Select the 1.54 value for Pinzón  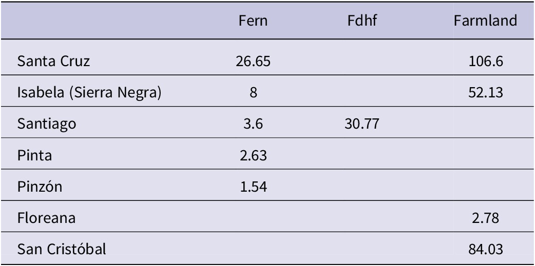pyautogui.click(x=253, y=186)
